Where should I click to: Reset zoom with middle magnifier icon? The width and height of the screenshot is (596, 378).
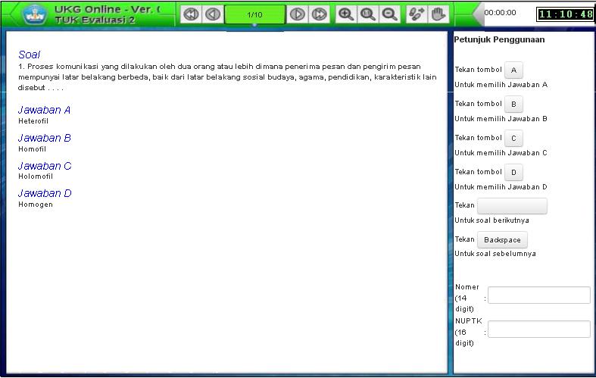(368, 14)
